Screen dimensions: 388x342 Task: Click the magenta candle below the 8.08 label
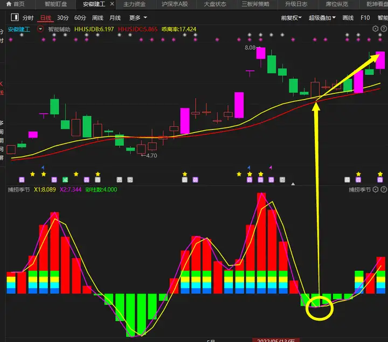click(x=261, y=53)
